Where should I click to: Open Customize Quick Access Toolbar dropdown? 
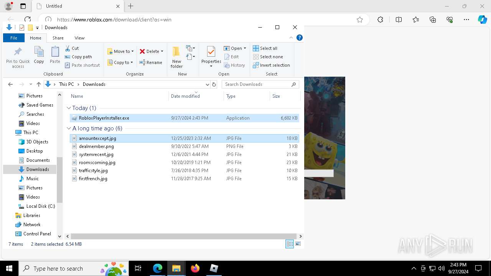pos(37,28)
